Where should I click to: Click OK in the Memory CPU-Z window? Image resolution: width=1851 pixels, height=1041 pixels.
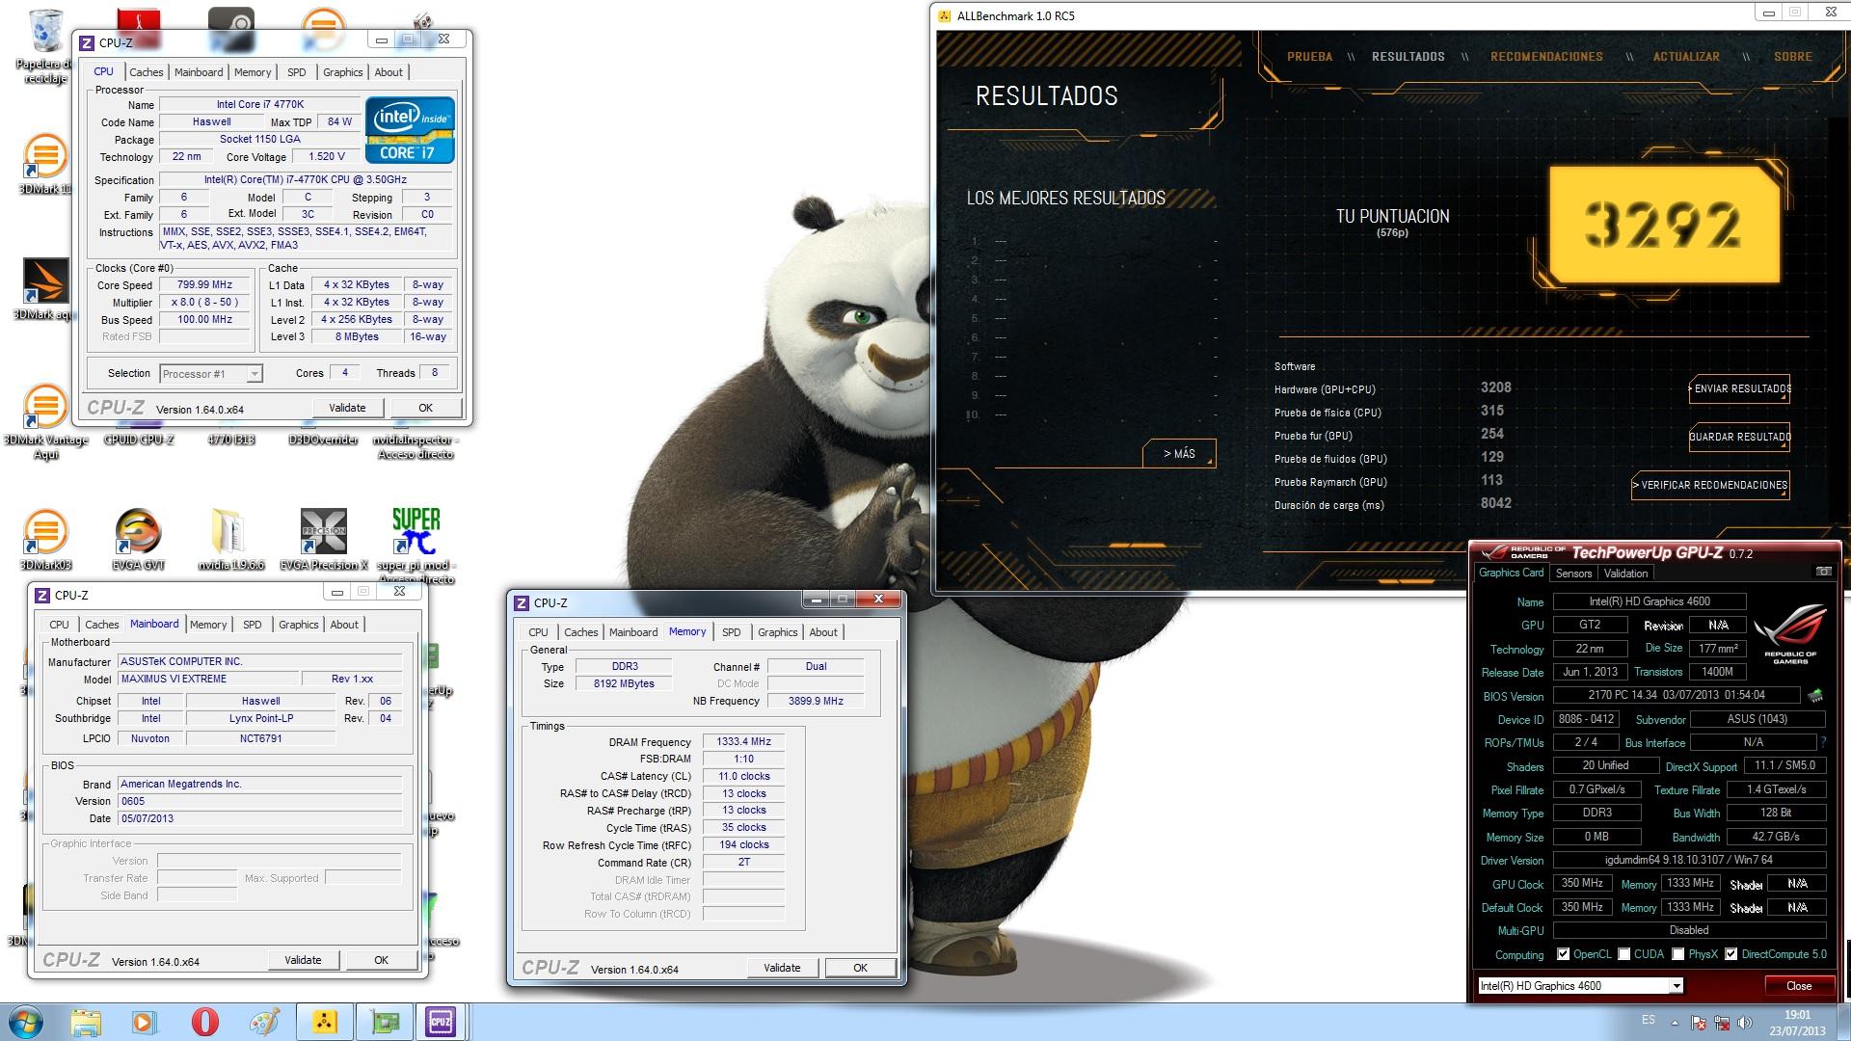[x=860, y=968]
